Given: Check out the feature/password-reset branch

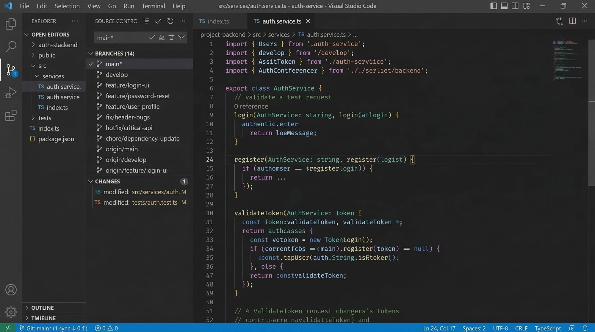Looking at the screenshot, I should [137, 96].
